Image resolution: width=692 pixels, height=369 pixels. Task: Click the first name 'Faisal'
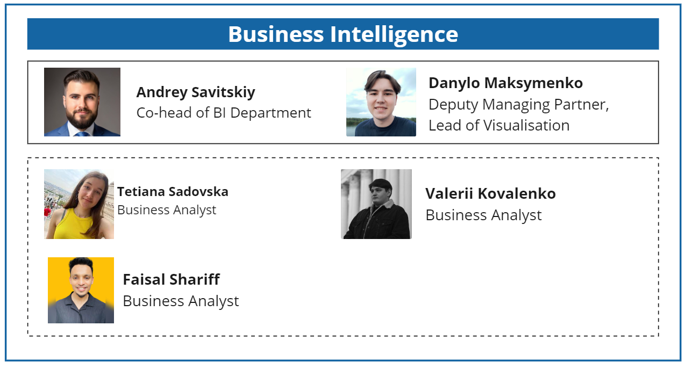144,280
